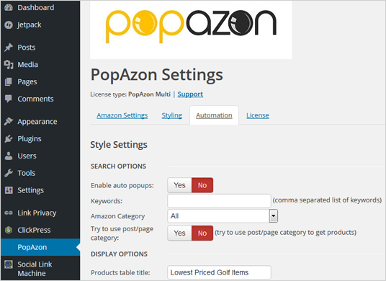
Task: Set Enable auto popups to Yes
Action: [179, 185]
